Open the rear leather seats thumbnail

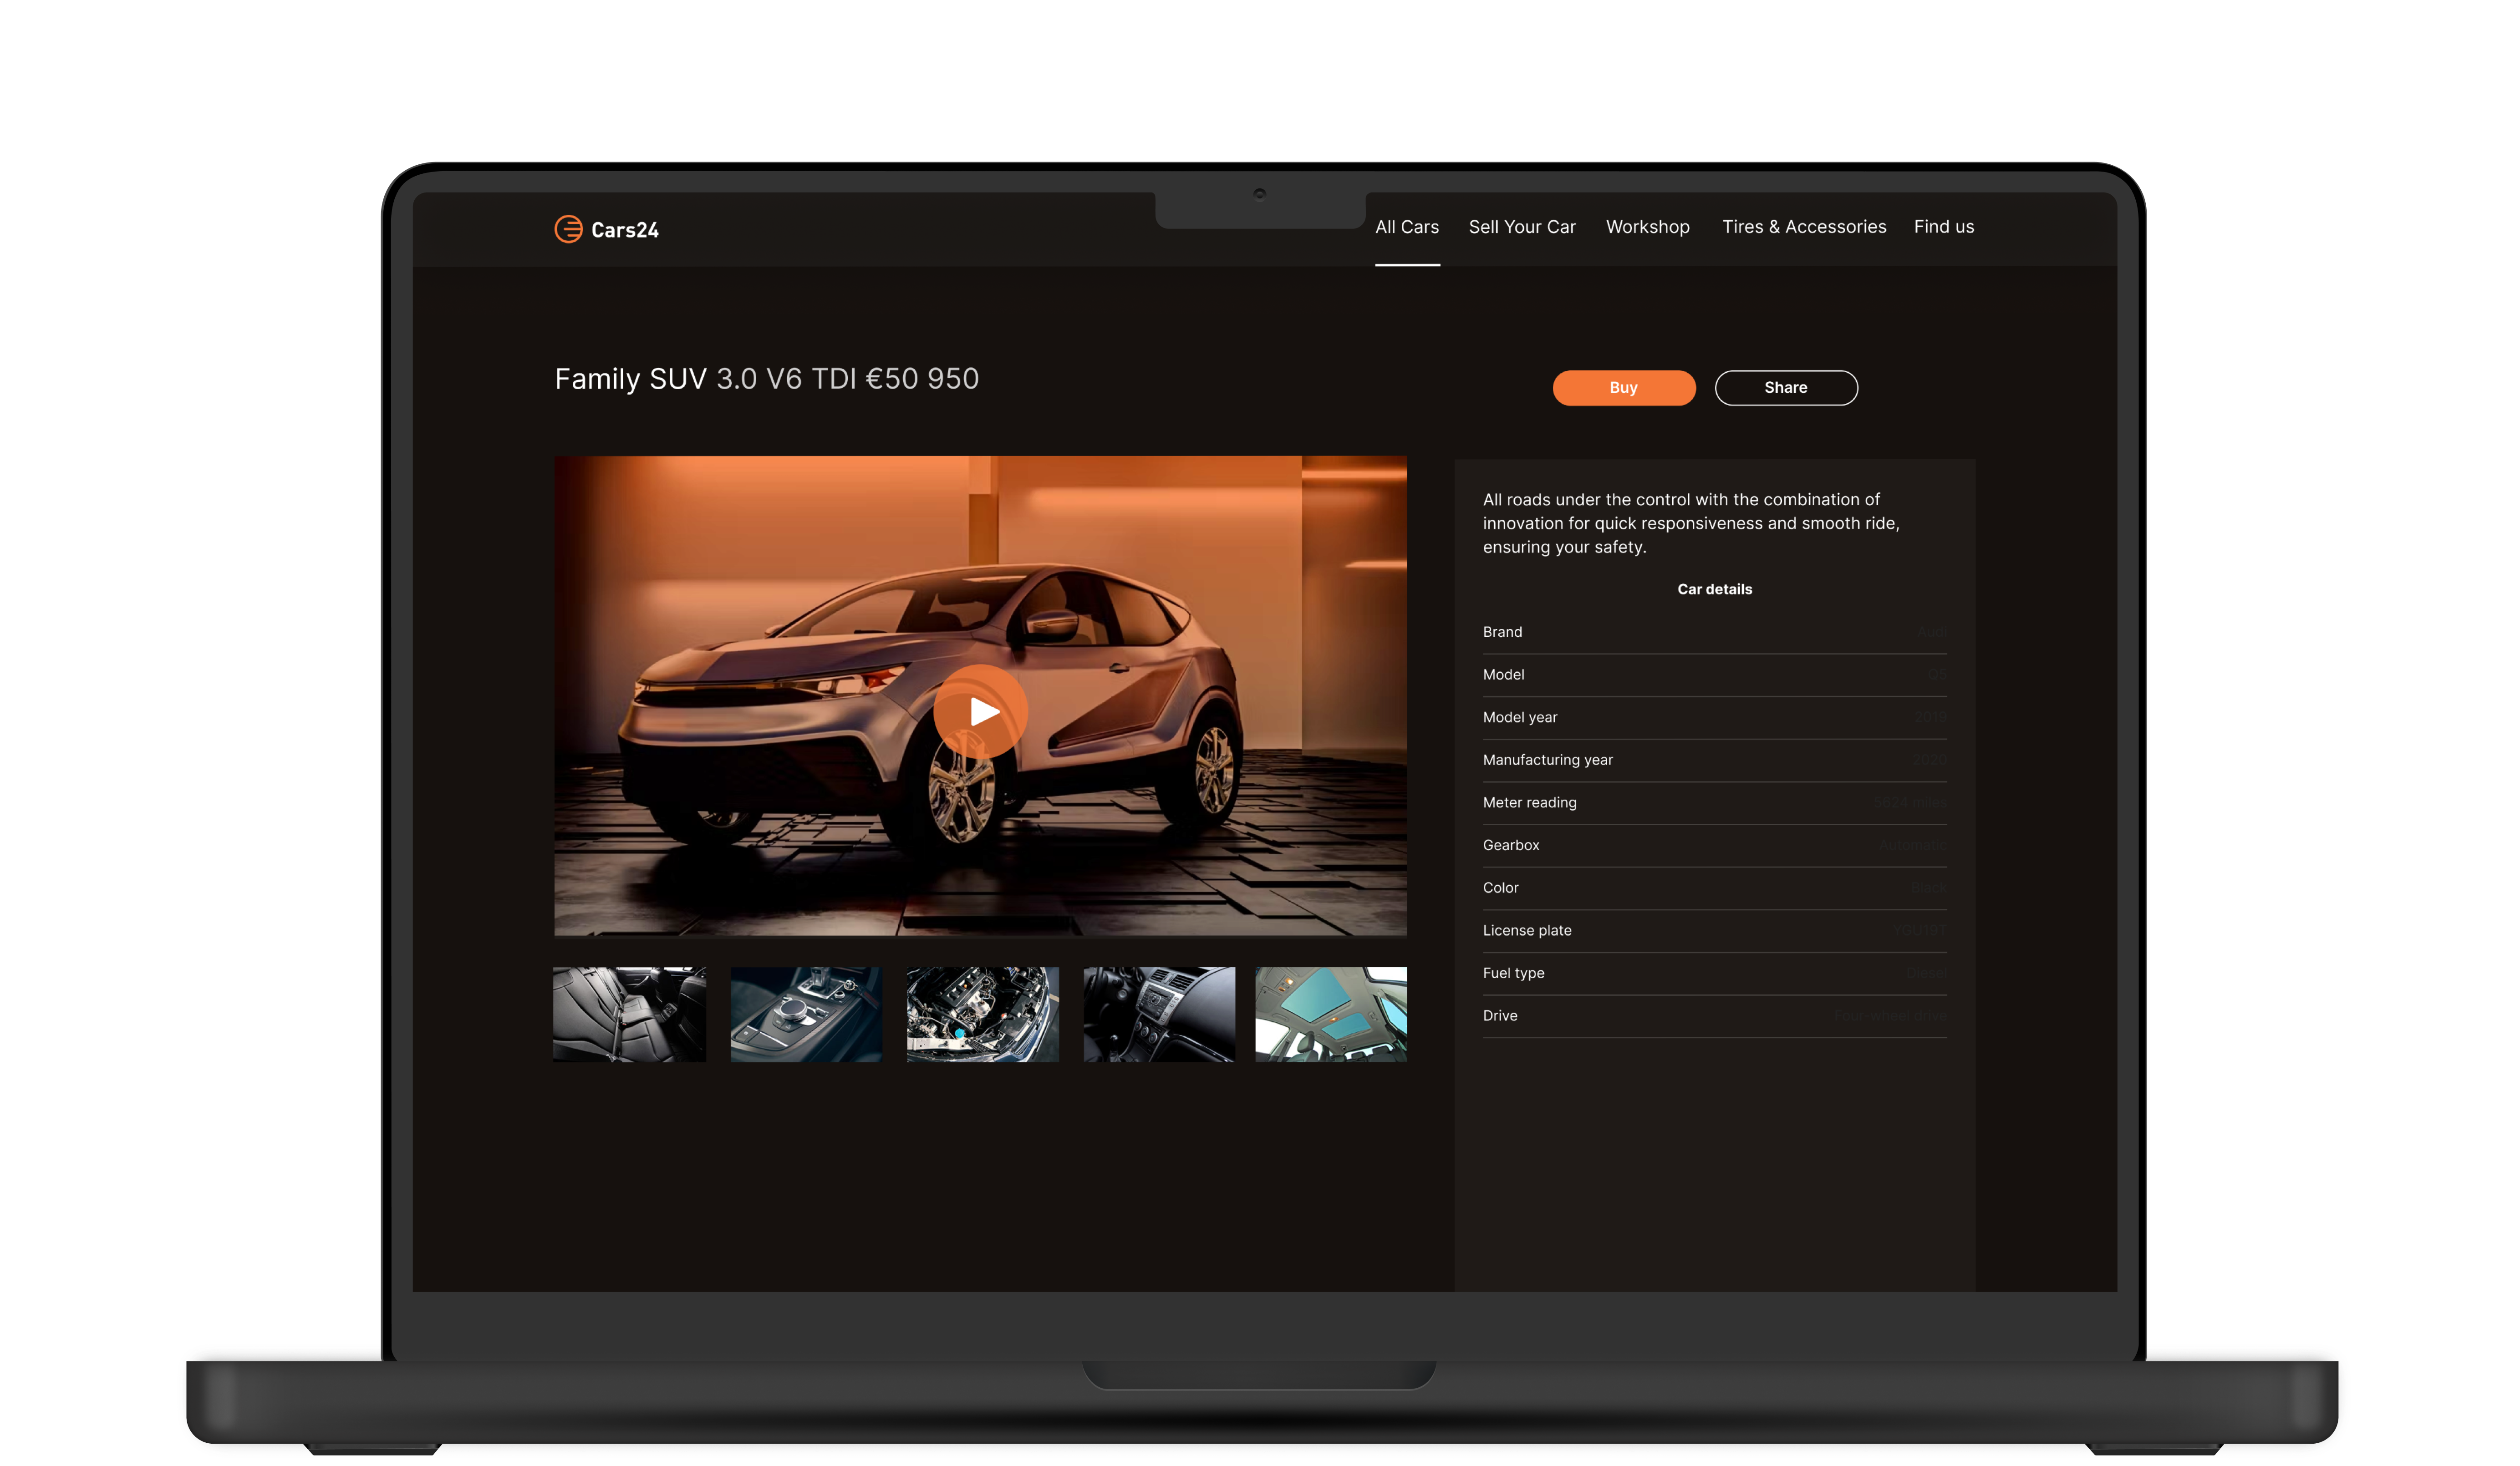click(629, 1014)
